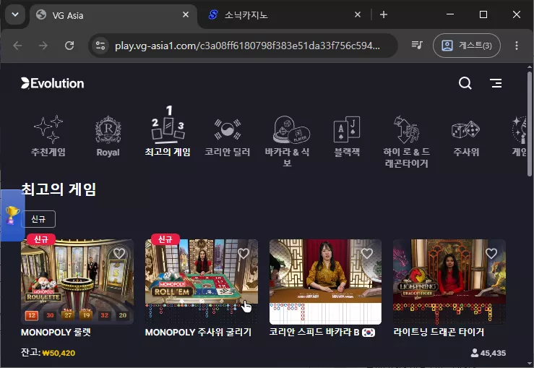Open the MONOPOLY Roll 'Em game thumbnail
534x368 pixels.
tap(202, 281)
